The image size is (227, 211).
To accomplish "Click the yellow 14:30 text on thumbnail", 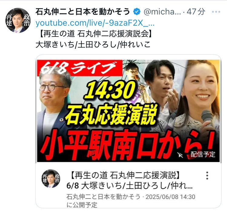I will [110, 90].
